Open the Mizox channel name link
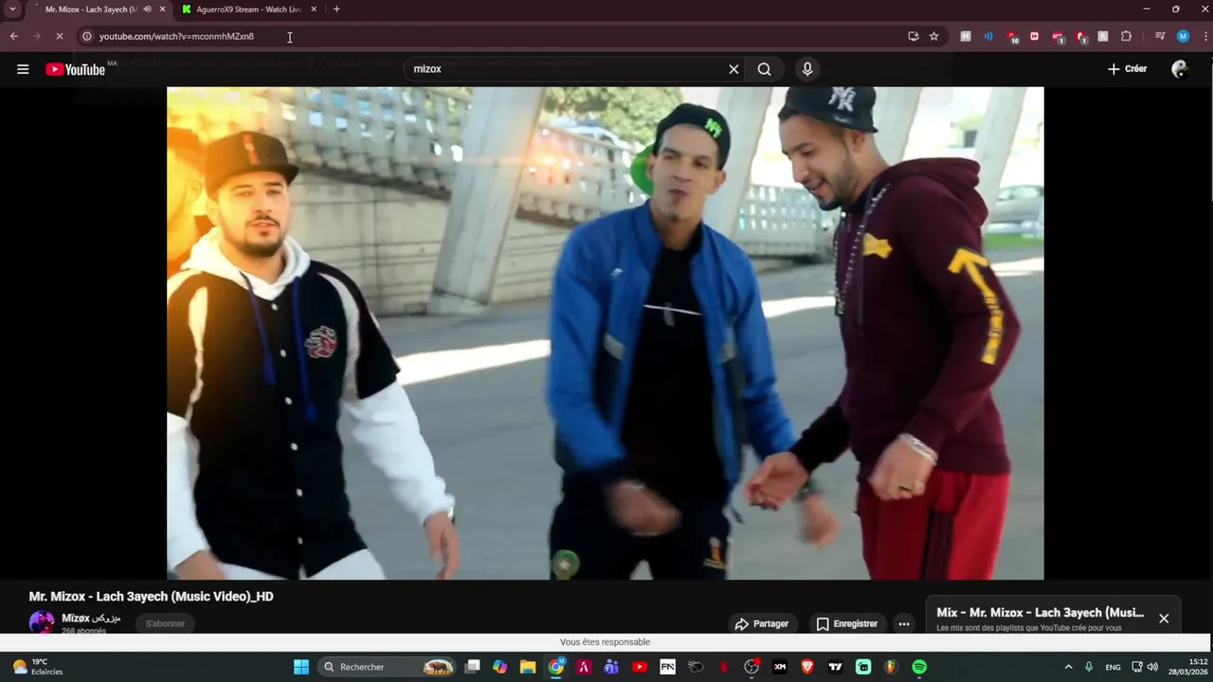 (x=91, y=618)
